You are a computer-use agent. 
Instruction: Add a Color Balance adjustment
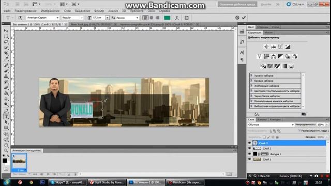coord(274,56)
